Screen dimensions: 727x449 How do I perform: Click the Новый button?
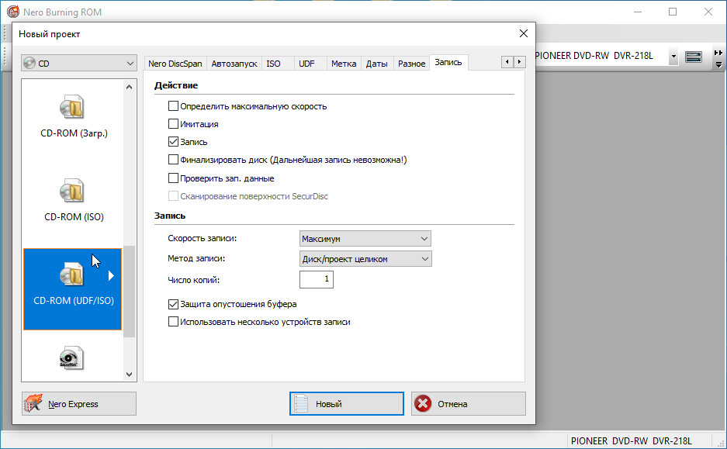(x=347, y=403)
